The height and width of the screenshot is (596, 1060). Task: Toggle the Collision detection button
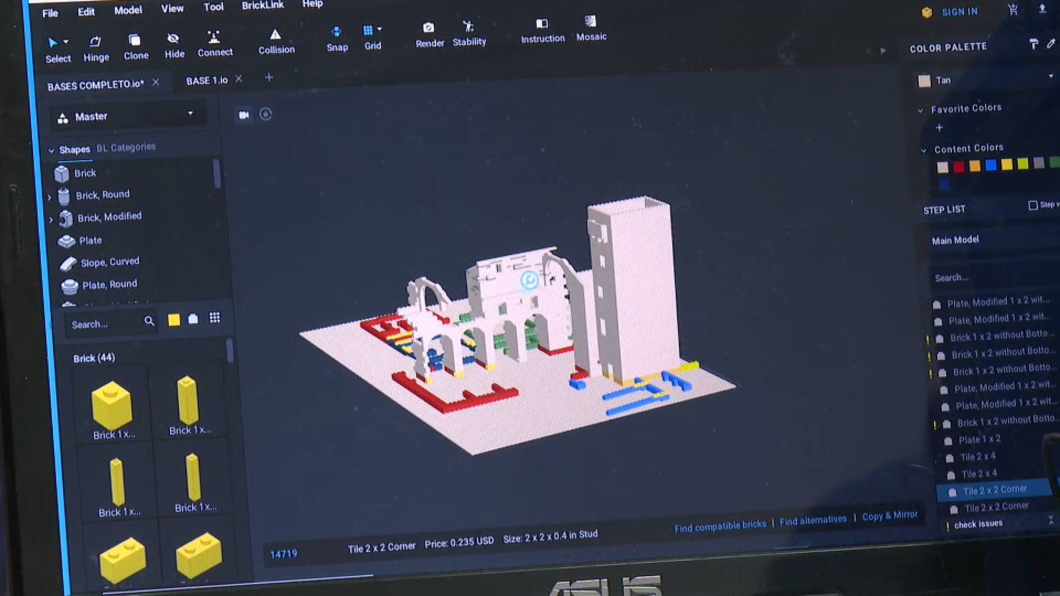click(x=276, y=41)
